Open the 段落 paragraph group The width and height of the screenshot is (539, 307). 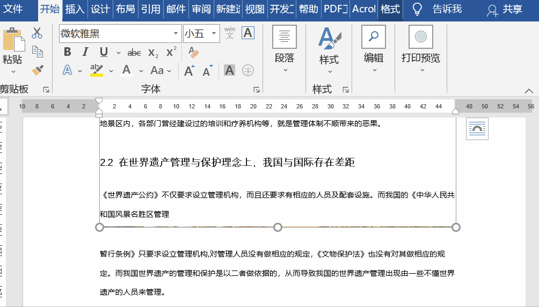pos(285,49)
